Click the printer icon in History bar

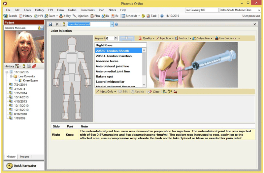[x=29, y=66]
